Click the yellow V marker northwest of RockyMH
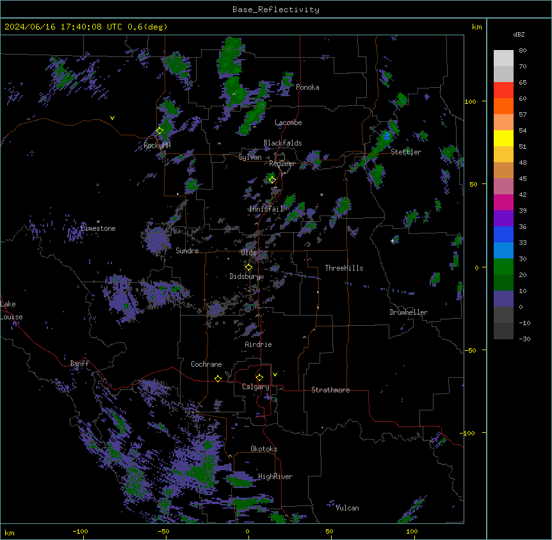The image size is (552, 540). click(x=112, y=118)
